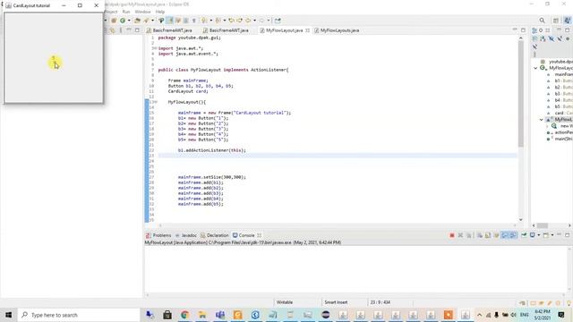The image size is (573, 322).
Task: Maximize the Console view panel
Action: pyautogui.click(x=568, y=234)
